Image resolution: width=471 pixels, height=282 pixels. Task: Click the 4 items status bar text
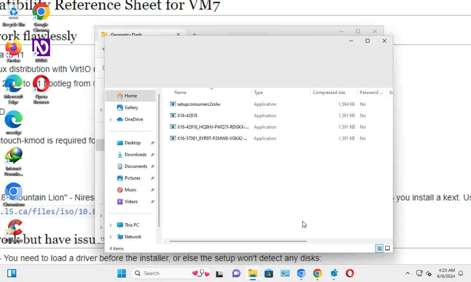[x=117, y=249]
